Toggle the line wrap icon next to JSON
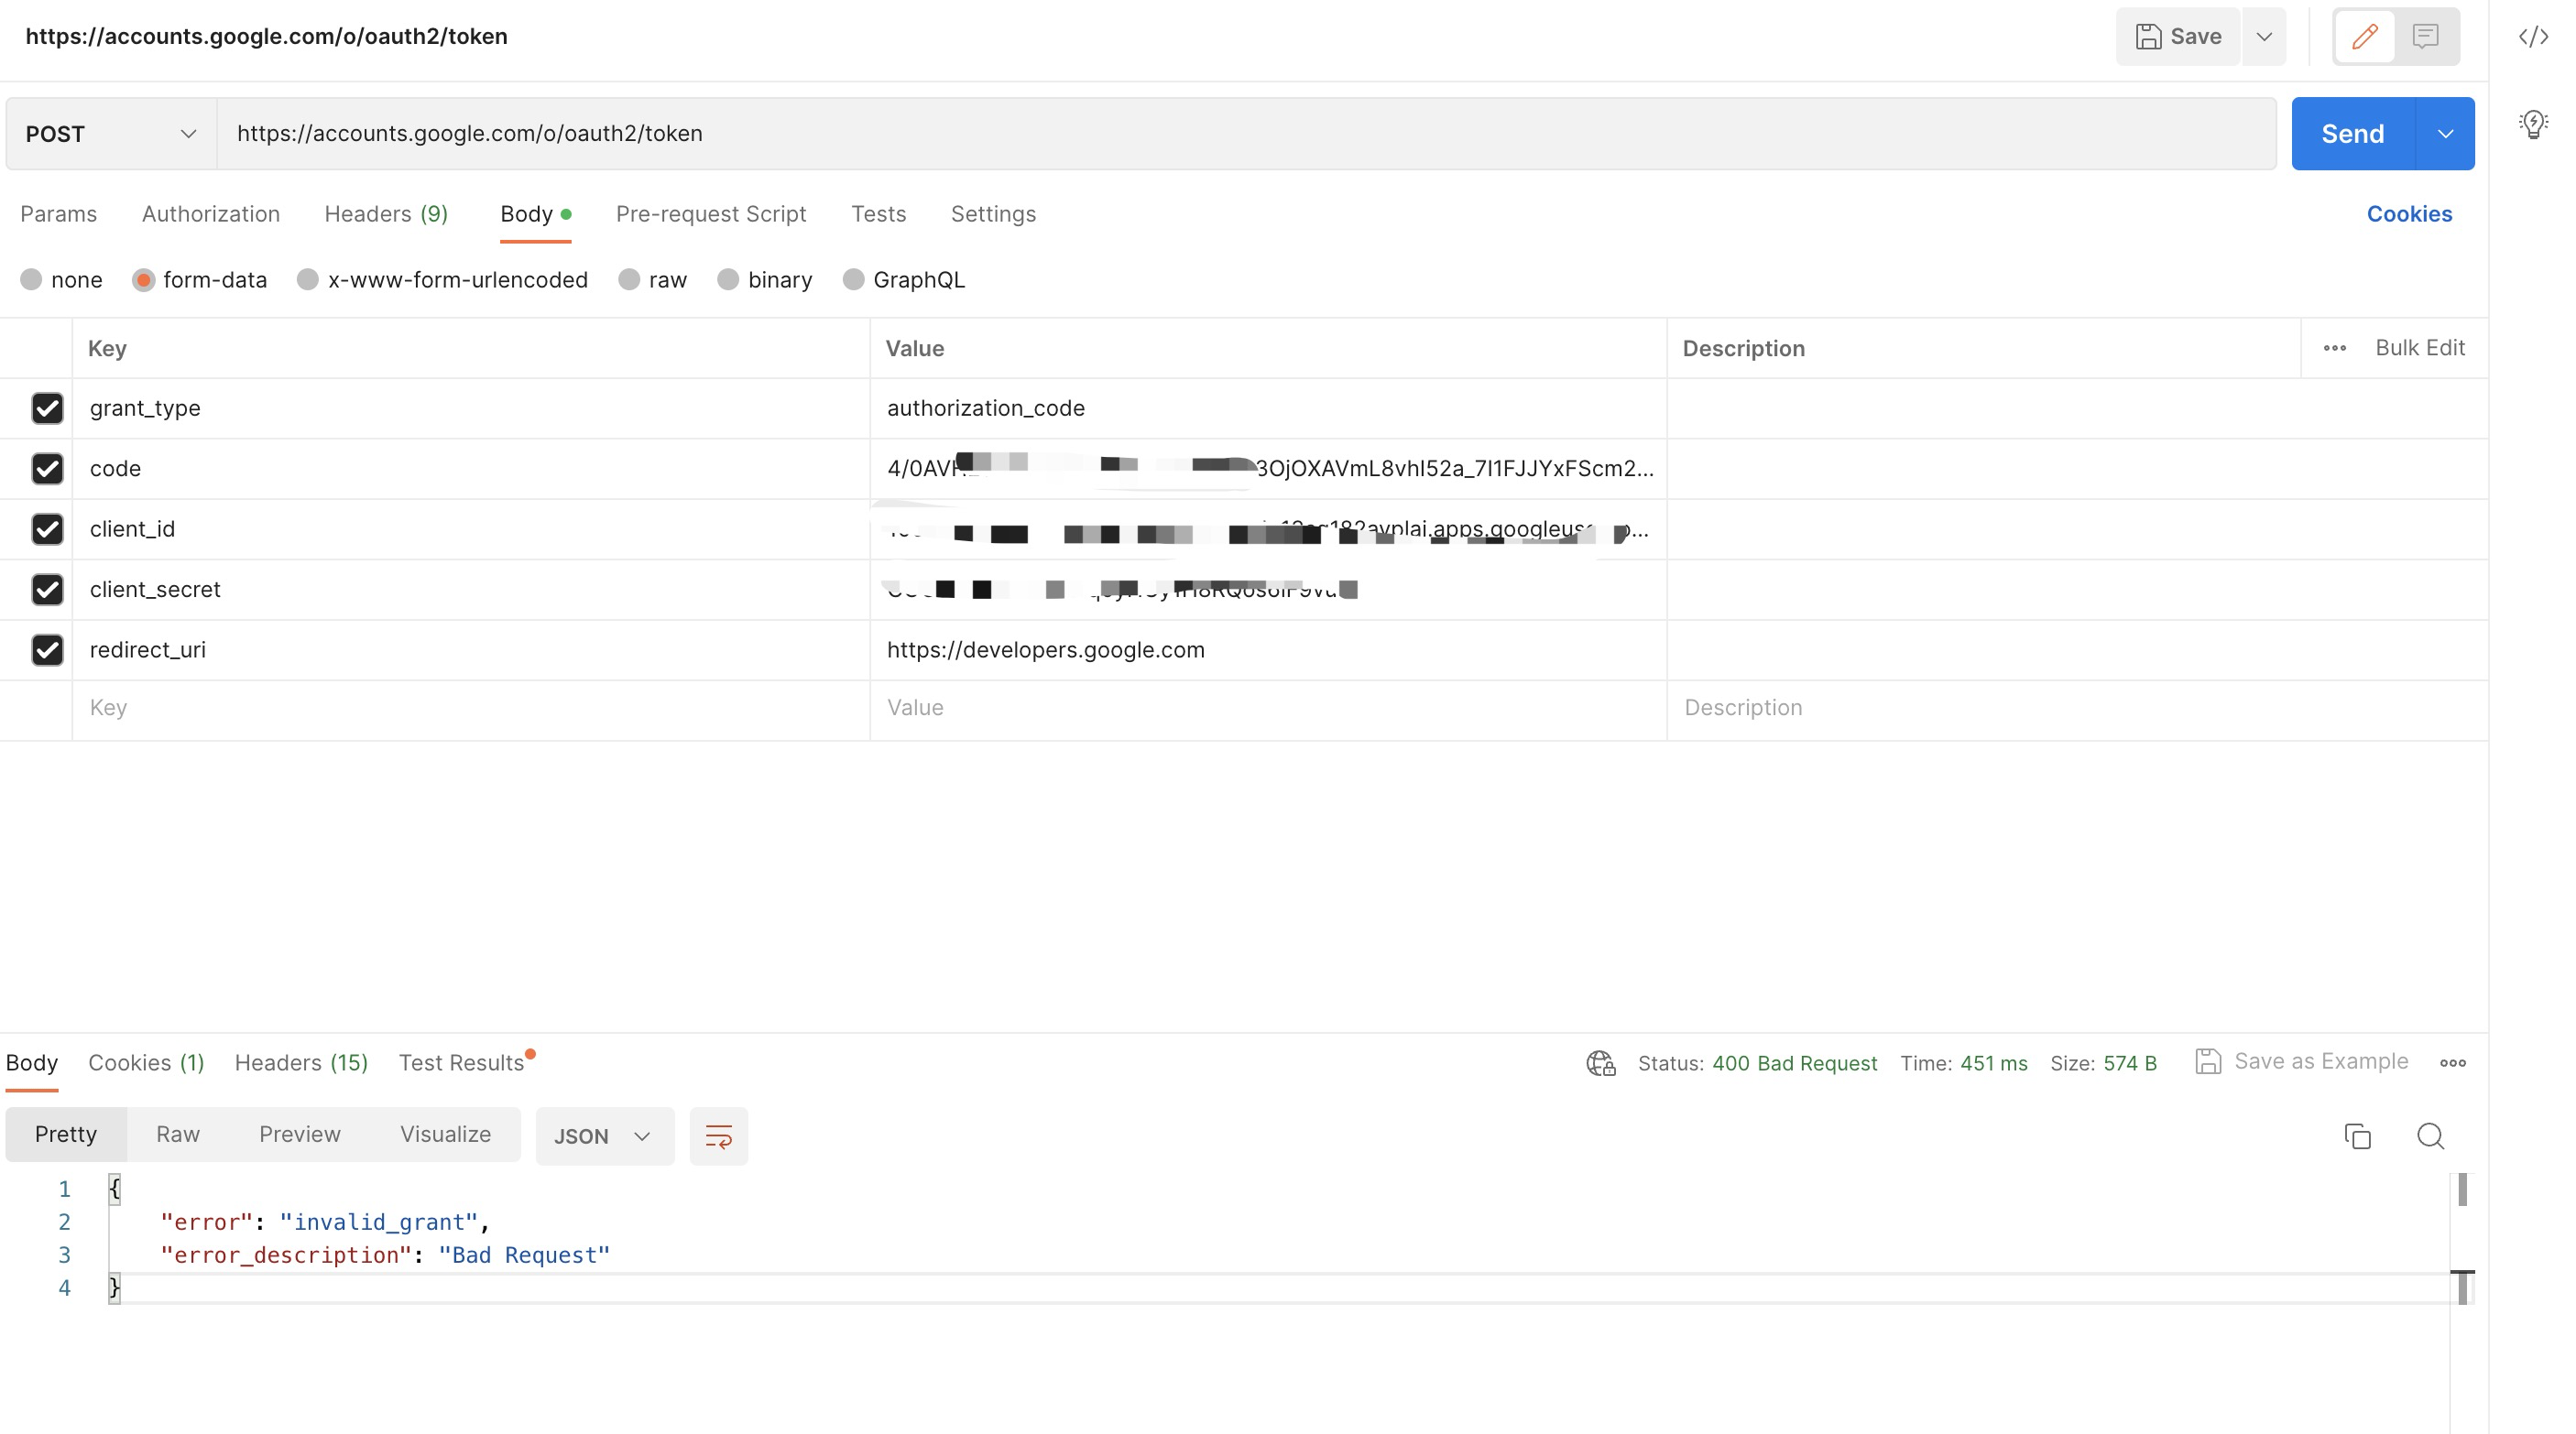This screenshot has height=1434, width=2576. point(718,1136)
